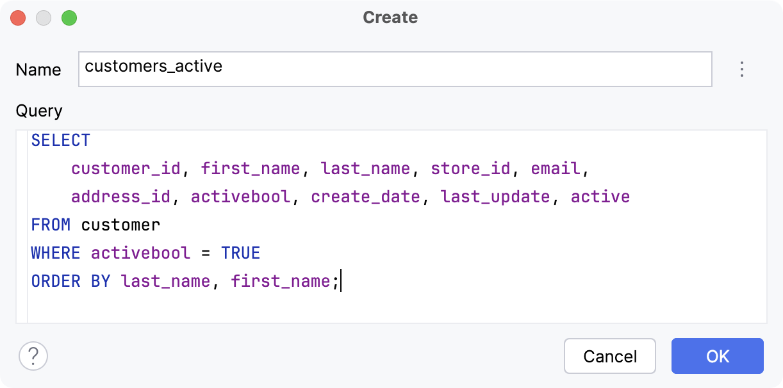This screenshot has width=783, height=388.
Task: Click the green zoom traffic light
Action: coord(70,18)
